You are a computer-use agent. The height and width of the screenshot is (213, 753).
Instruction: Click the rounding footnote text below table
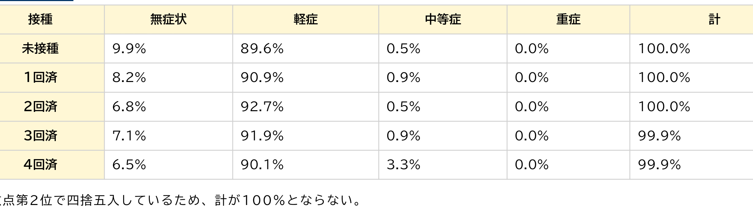(180, 200)
